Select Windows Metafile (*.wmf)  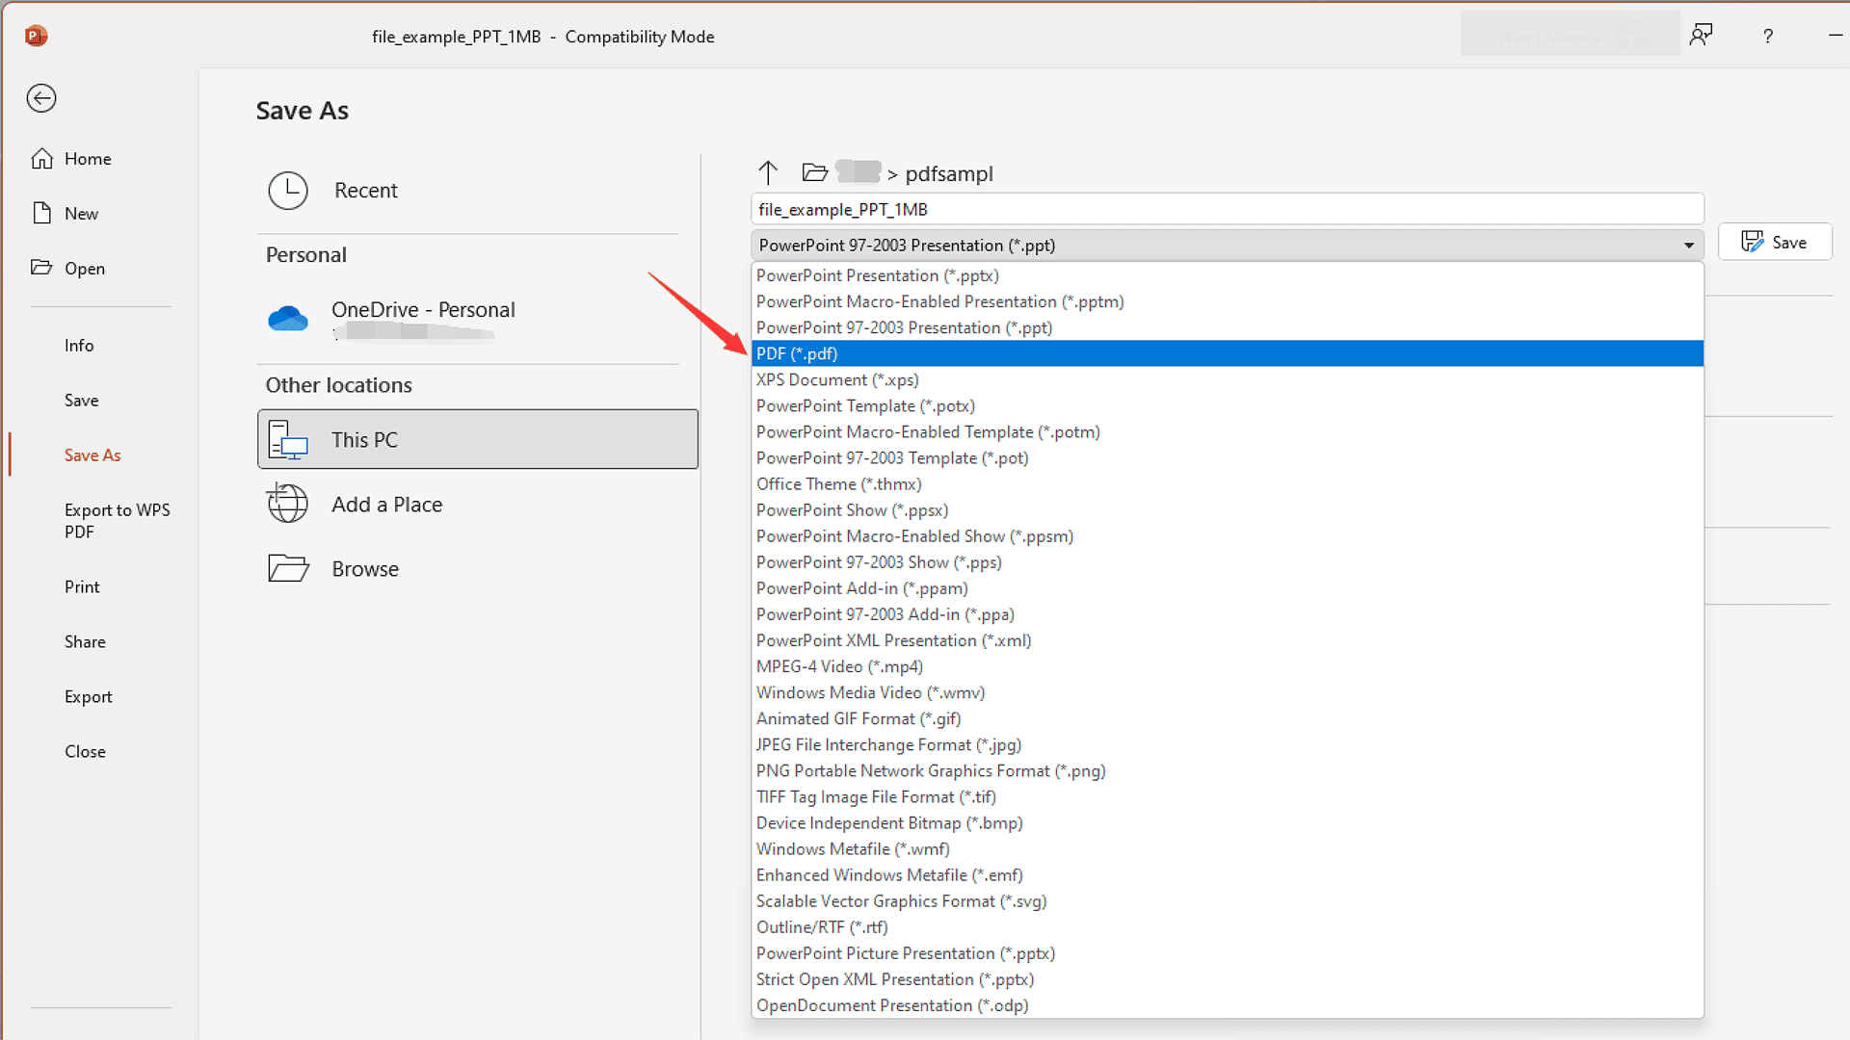click(x=1228, y=848)
